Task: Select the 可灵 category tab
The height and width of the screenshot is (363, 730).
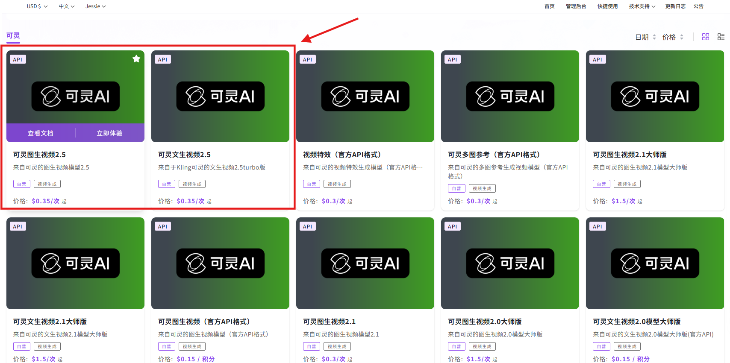Action: coord(13,36)
